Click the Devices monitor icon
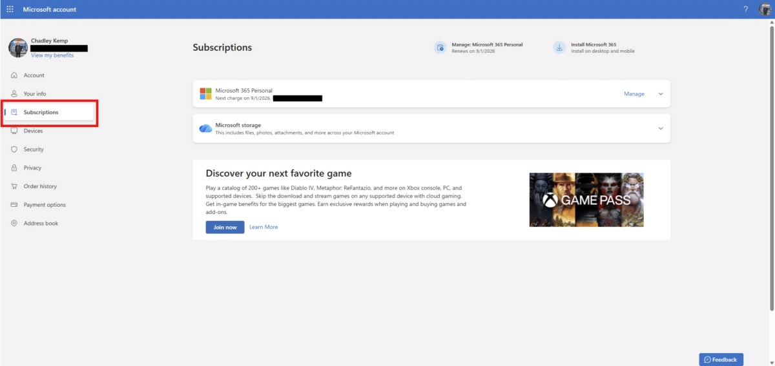 (x=14, y=131)
